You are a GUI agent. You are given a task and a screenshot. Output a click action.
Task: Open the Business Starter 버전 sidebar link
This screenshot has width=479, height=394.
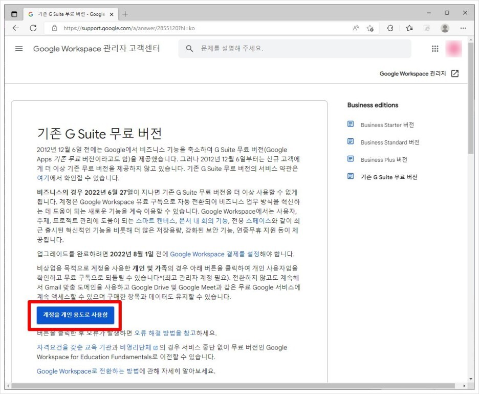click(387, 125)
